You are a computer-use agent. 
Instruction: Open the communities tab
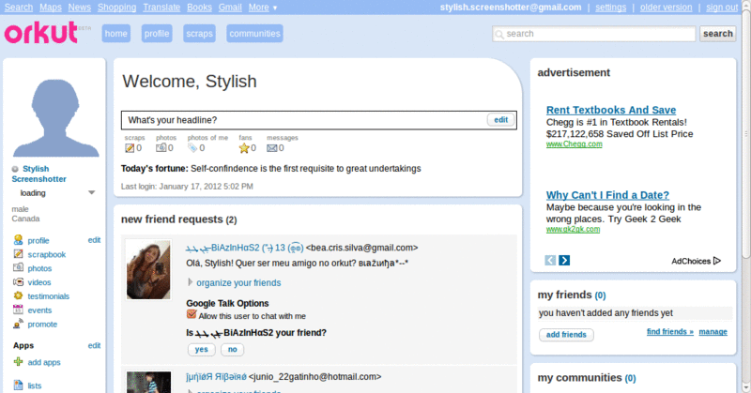(x=254, y=34)
